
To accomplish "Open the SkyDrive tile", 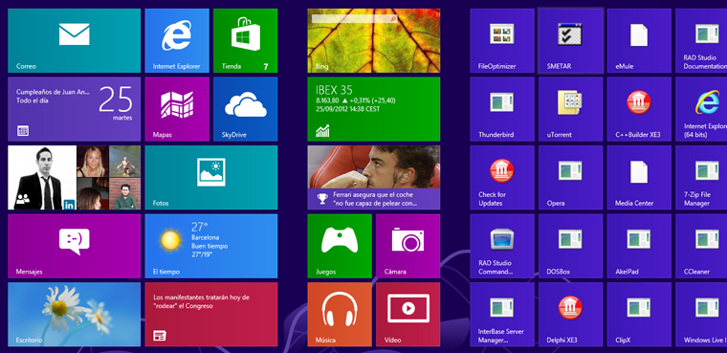I will pos(245,109).
